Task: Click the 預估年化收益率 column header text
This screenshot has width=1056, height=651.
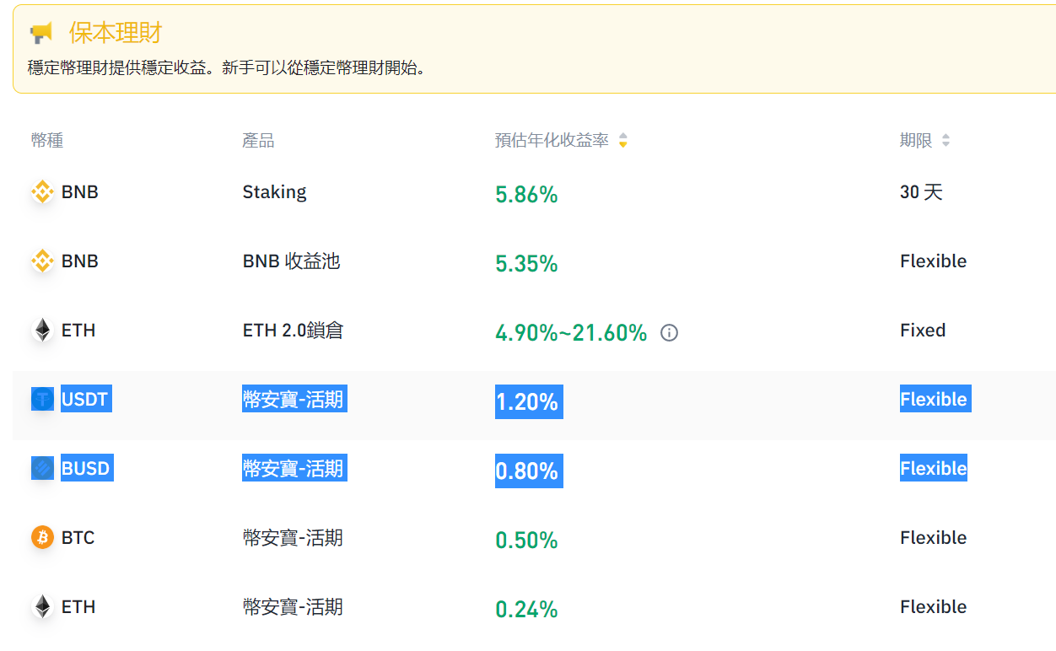Action: point(552,141)
